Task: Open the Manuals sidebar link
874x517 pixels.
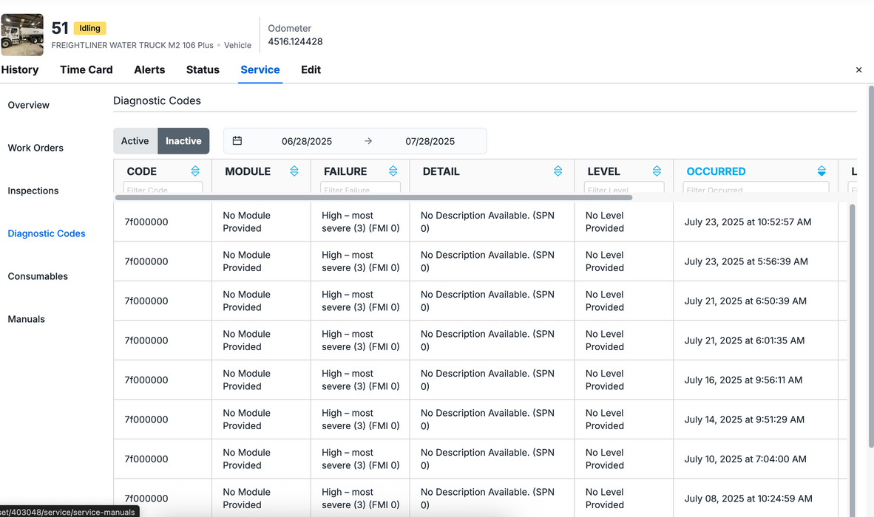Action: 27,319
